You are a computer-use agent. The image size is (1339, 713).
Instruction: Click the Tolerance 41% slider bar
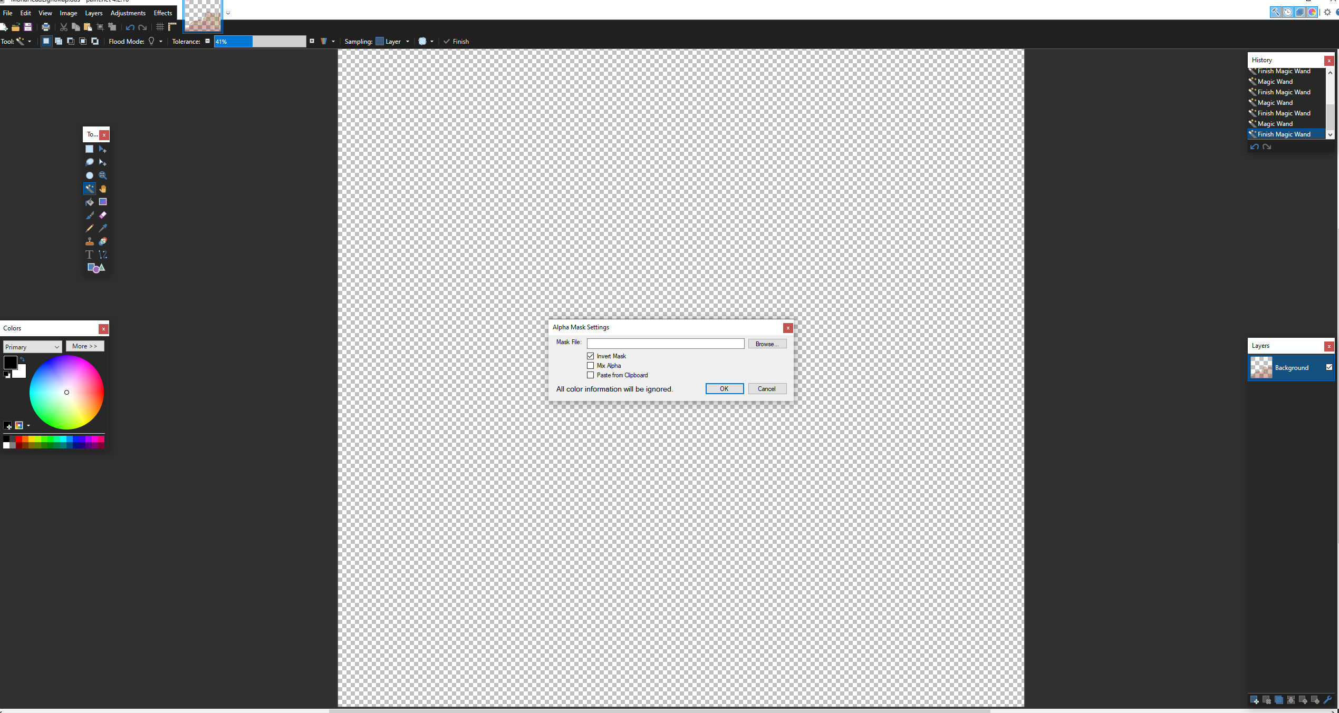click(260, 42)
